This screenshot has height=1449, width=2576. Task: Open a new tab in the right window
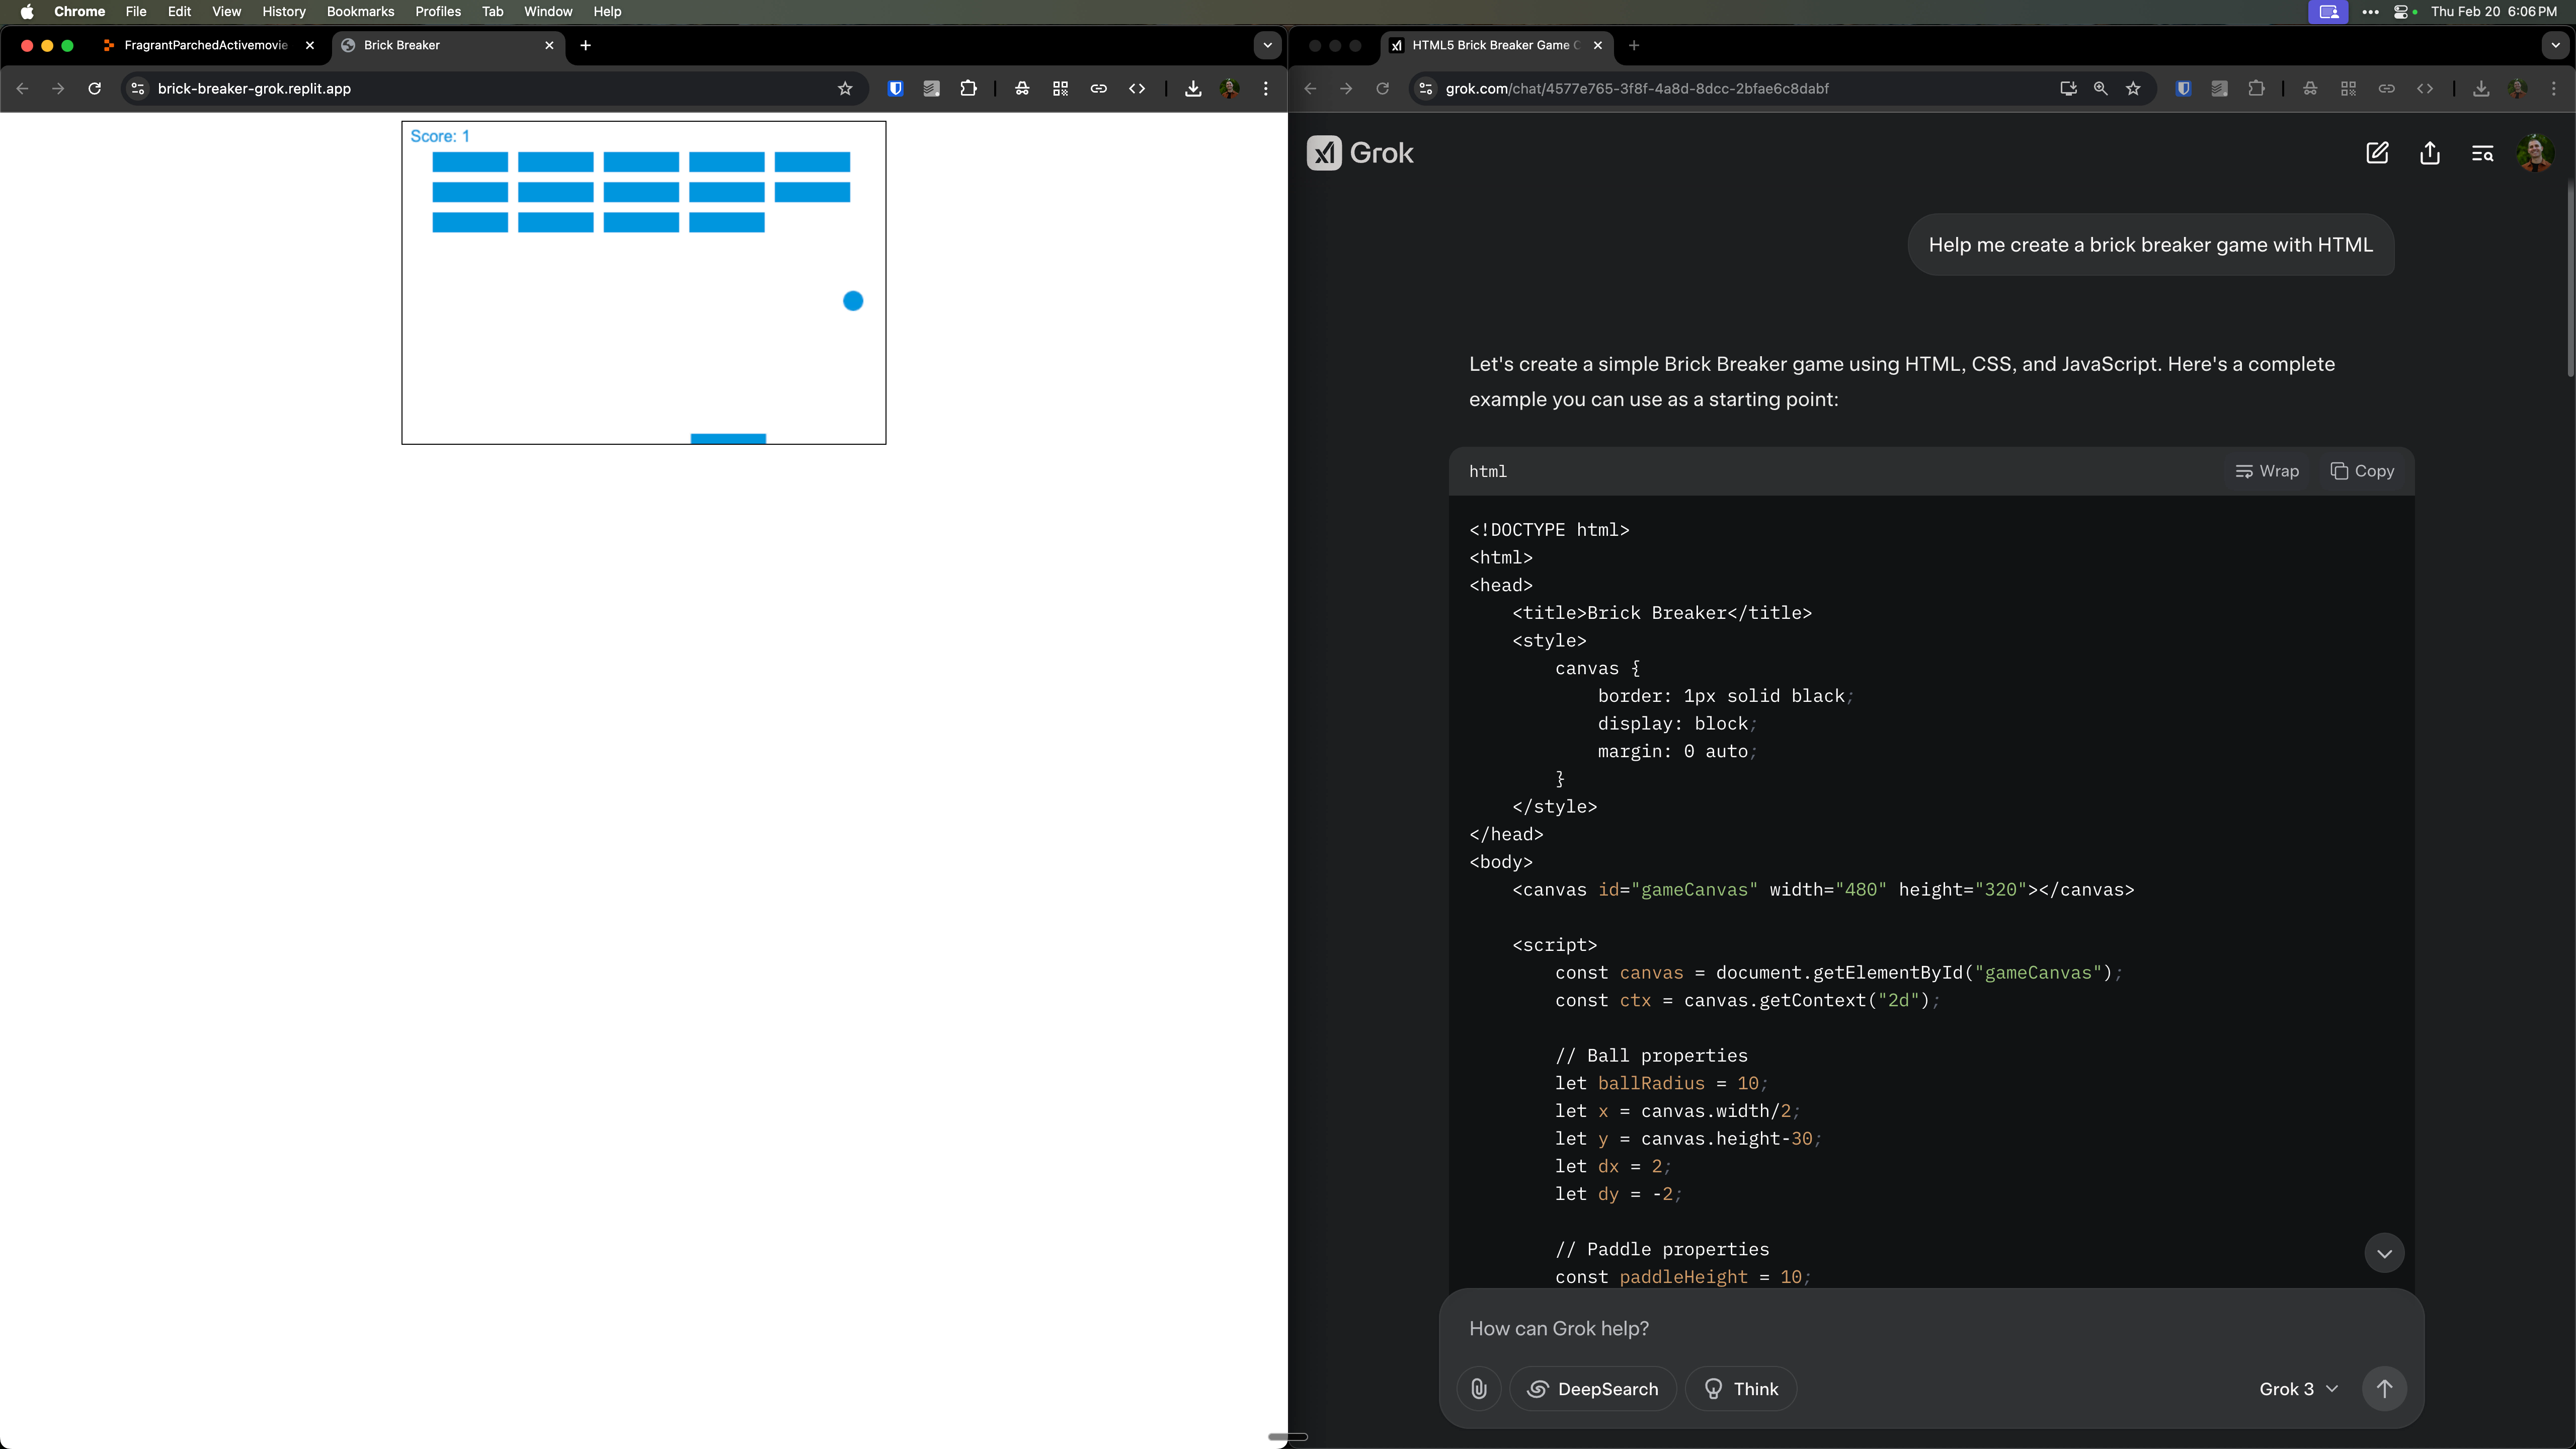point(1633,45)
